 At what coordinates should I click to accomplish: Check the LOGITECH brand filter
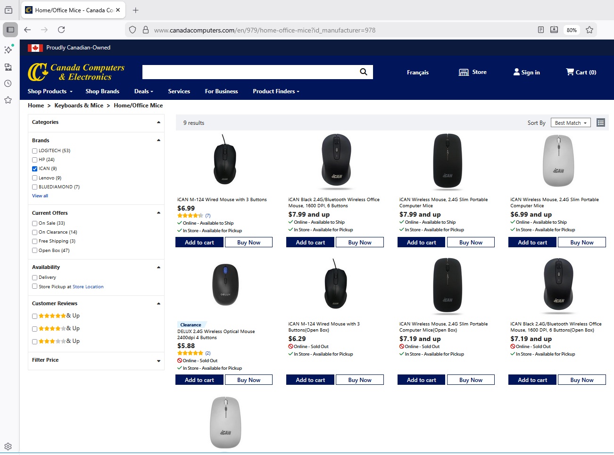pos(34,151)
